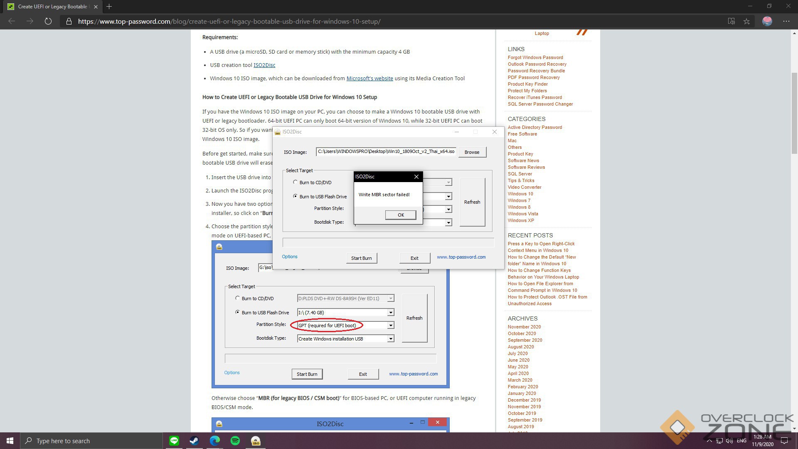Click the ISO Image path field
This screenshot has height=449, width=798.
pyautogui.click(x=385, y=152)
